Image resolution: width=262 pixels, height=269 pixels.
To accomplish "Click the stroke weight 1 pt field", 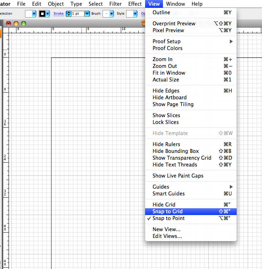I will pos(78,14).
